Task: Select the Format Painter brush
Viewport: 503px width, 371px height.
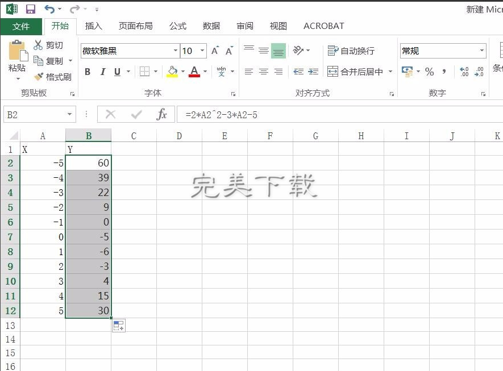Action: tap(39, 77)
